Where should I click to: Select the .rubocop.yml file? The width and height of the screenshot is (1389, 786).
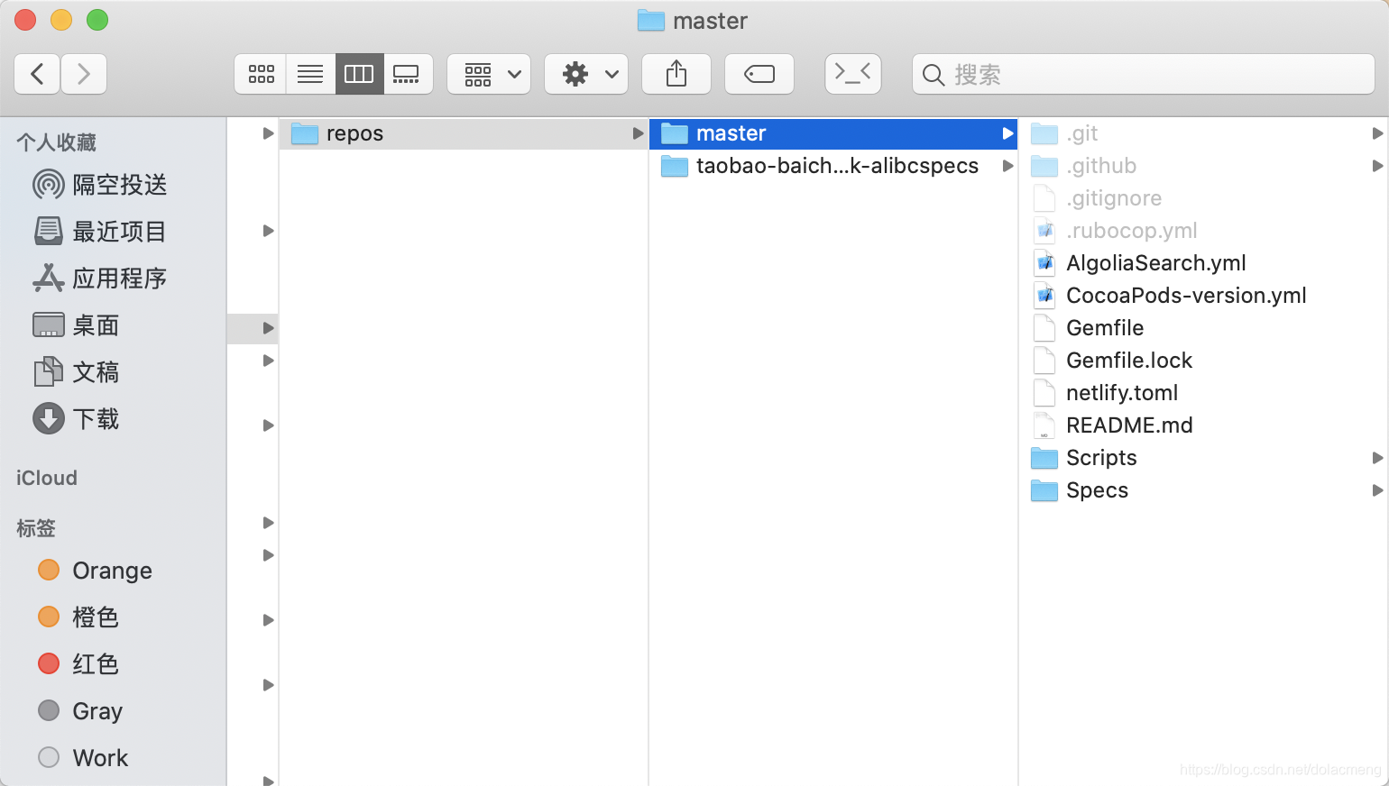[x=1205, y=231]
